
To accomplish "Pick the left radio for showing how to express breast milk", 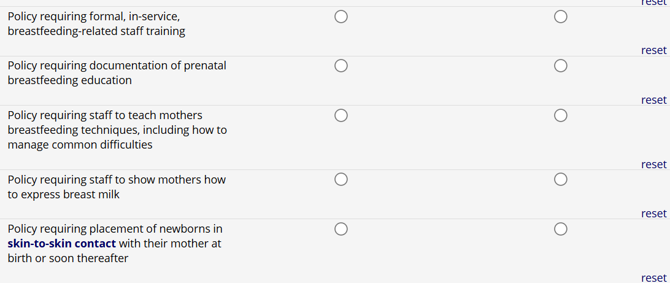I will point(341,180).
